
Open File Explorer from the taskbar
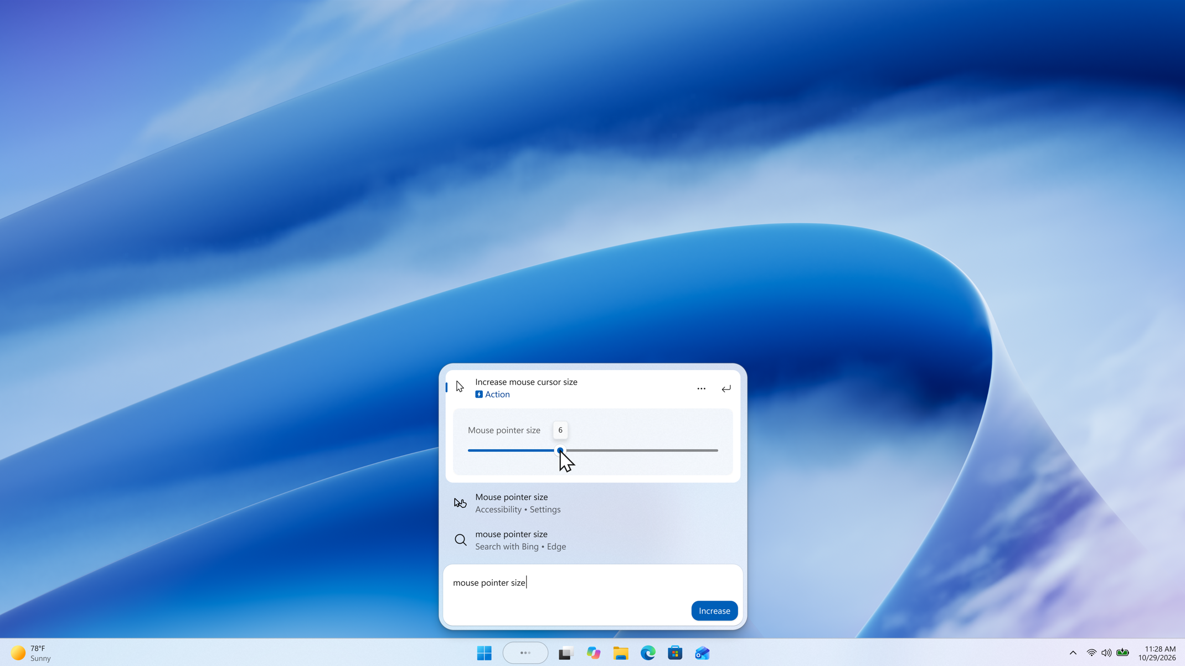(621, 653)
